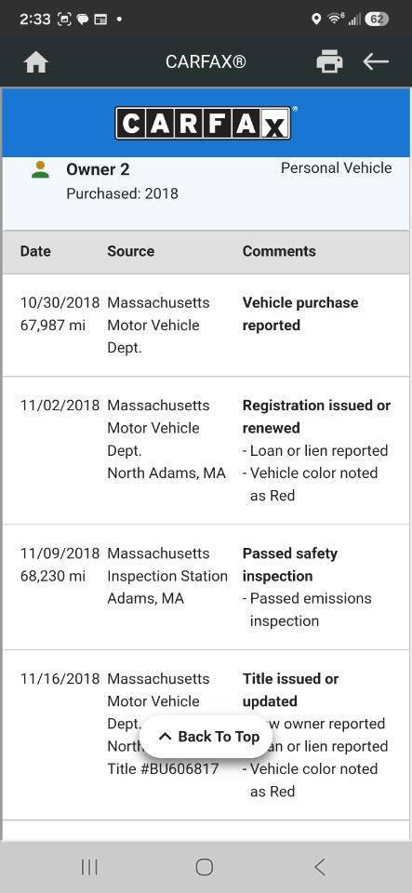Tap the battery indicator in status bar
Viewport: 412px width, 893px height.
(x=376, y=19)
